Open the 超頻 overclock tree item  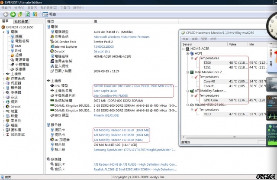click(x=18, y=55)
